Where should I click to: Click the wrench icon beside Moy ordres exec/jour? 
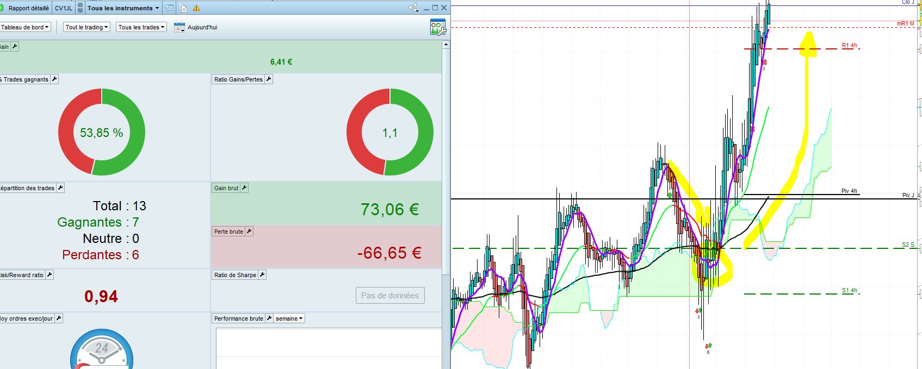pos(59,318)
